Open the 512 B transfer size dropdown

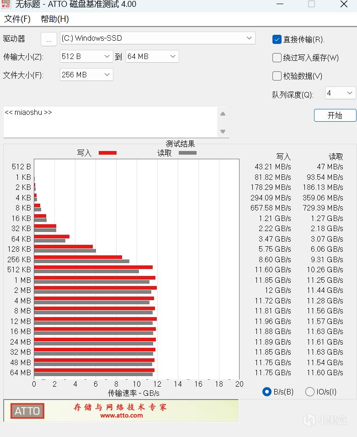point(86,57)
